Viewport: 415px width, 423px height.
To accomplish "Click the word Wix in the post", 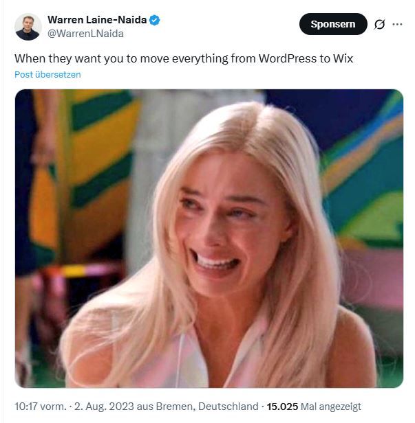I will [x=343, y=58].
